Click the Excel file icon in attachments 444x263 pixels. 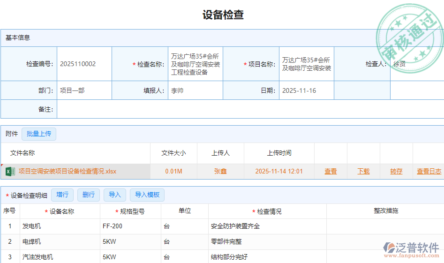tap(10, 172)
